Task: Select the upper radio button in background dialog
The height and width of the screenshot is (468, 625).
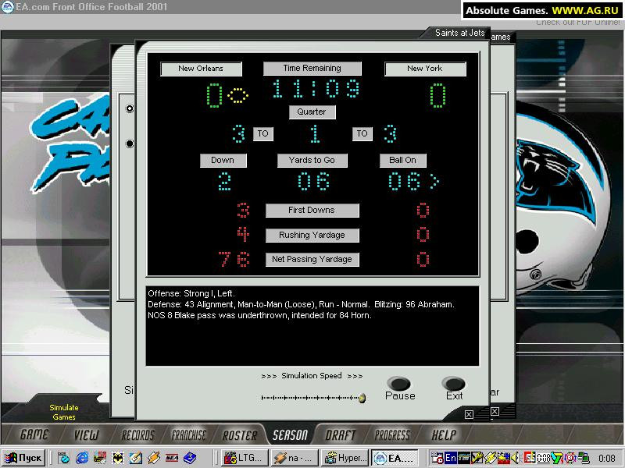Action: coord(130,108)
